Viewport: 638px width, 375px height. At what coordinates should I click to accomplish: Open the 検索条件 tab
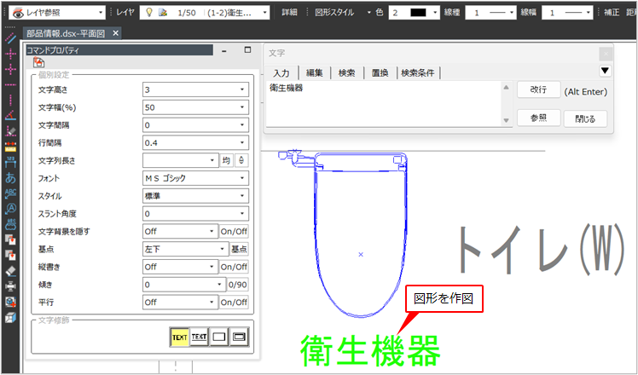417,72
